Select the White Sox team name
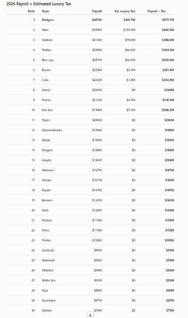The width and height of the screenshot is (188, 318). (x=48, y=280)
